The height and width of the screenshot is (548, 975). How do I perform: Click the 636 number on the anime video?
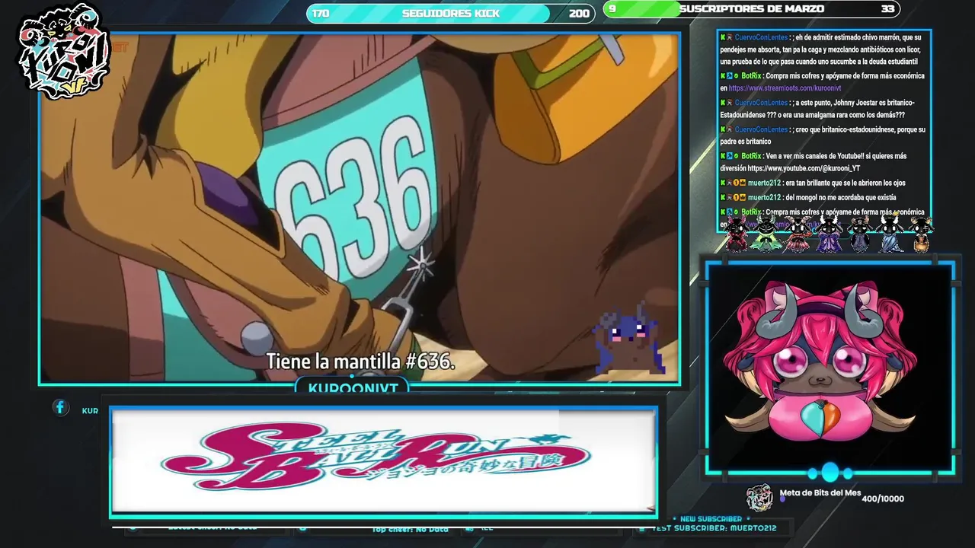pos(354,199)
